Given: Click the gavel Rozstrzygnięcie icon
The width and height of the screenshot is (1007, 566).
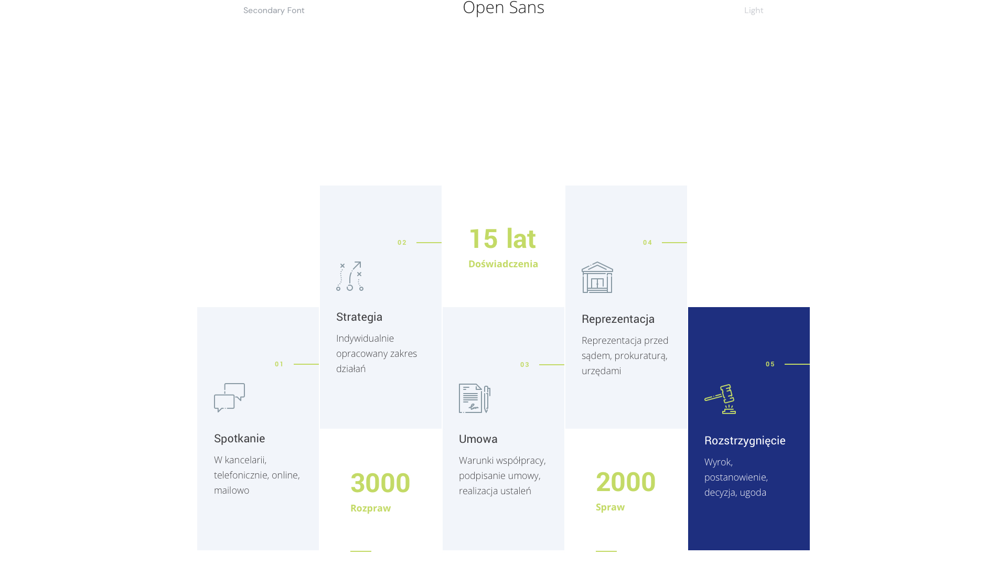Looking at the screenshot, I should point(720,399).
